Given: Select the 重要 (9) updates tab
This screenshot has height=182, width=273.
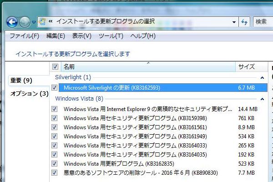Looking at the screenshot, I should click(x=22, y=81).
